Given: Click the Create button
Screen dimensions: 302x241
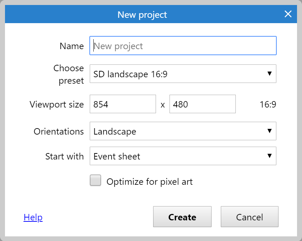Looking at the screenshot, I should tap(182, 217).
